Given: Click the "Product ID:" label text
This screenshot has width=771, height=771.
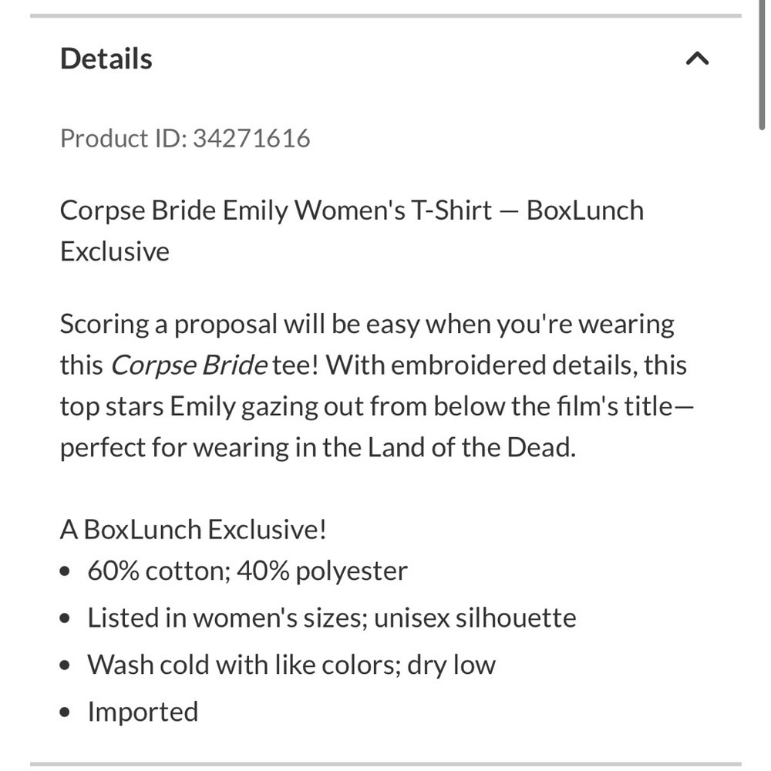Looking at the screenshot, I should [x=124, y=138].
